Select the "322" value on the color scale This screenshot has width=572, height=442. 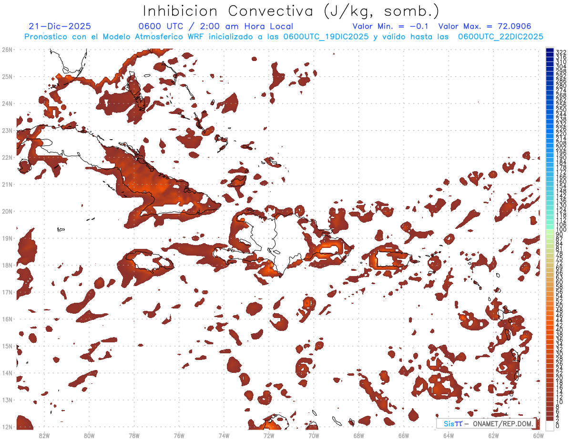point(561,52)
